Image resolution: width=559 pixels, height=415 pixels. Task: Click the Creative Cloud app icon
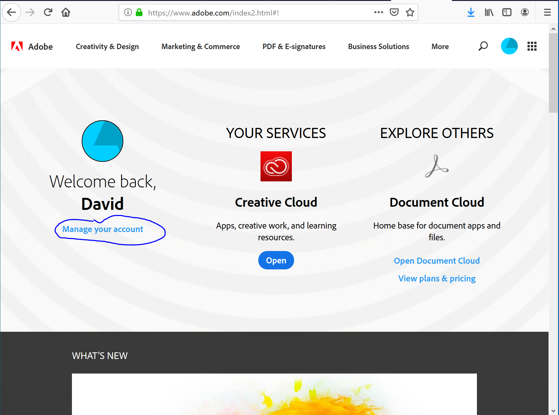click(276, 166)
